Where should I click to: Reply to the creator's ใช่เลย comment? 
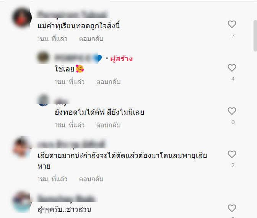108,82
